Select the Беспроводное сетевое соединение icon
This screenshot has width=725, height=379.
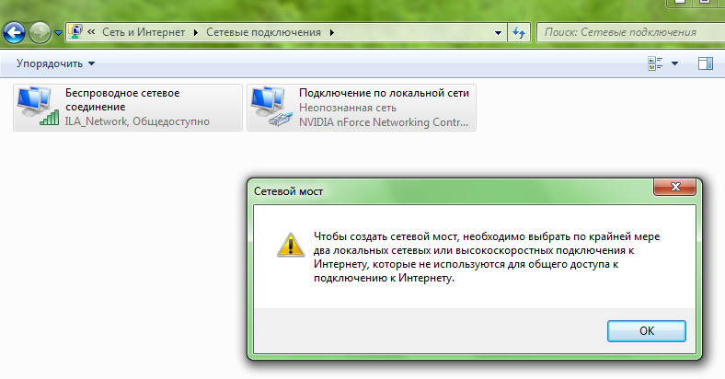tap(38, 107)
